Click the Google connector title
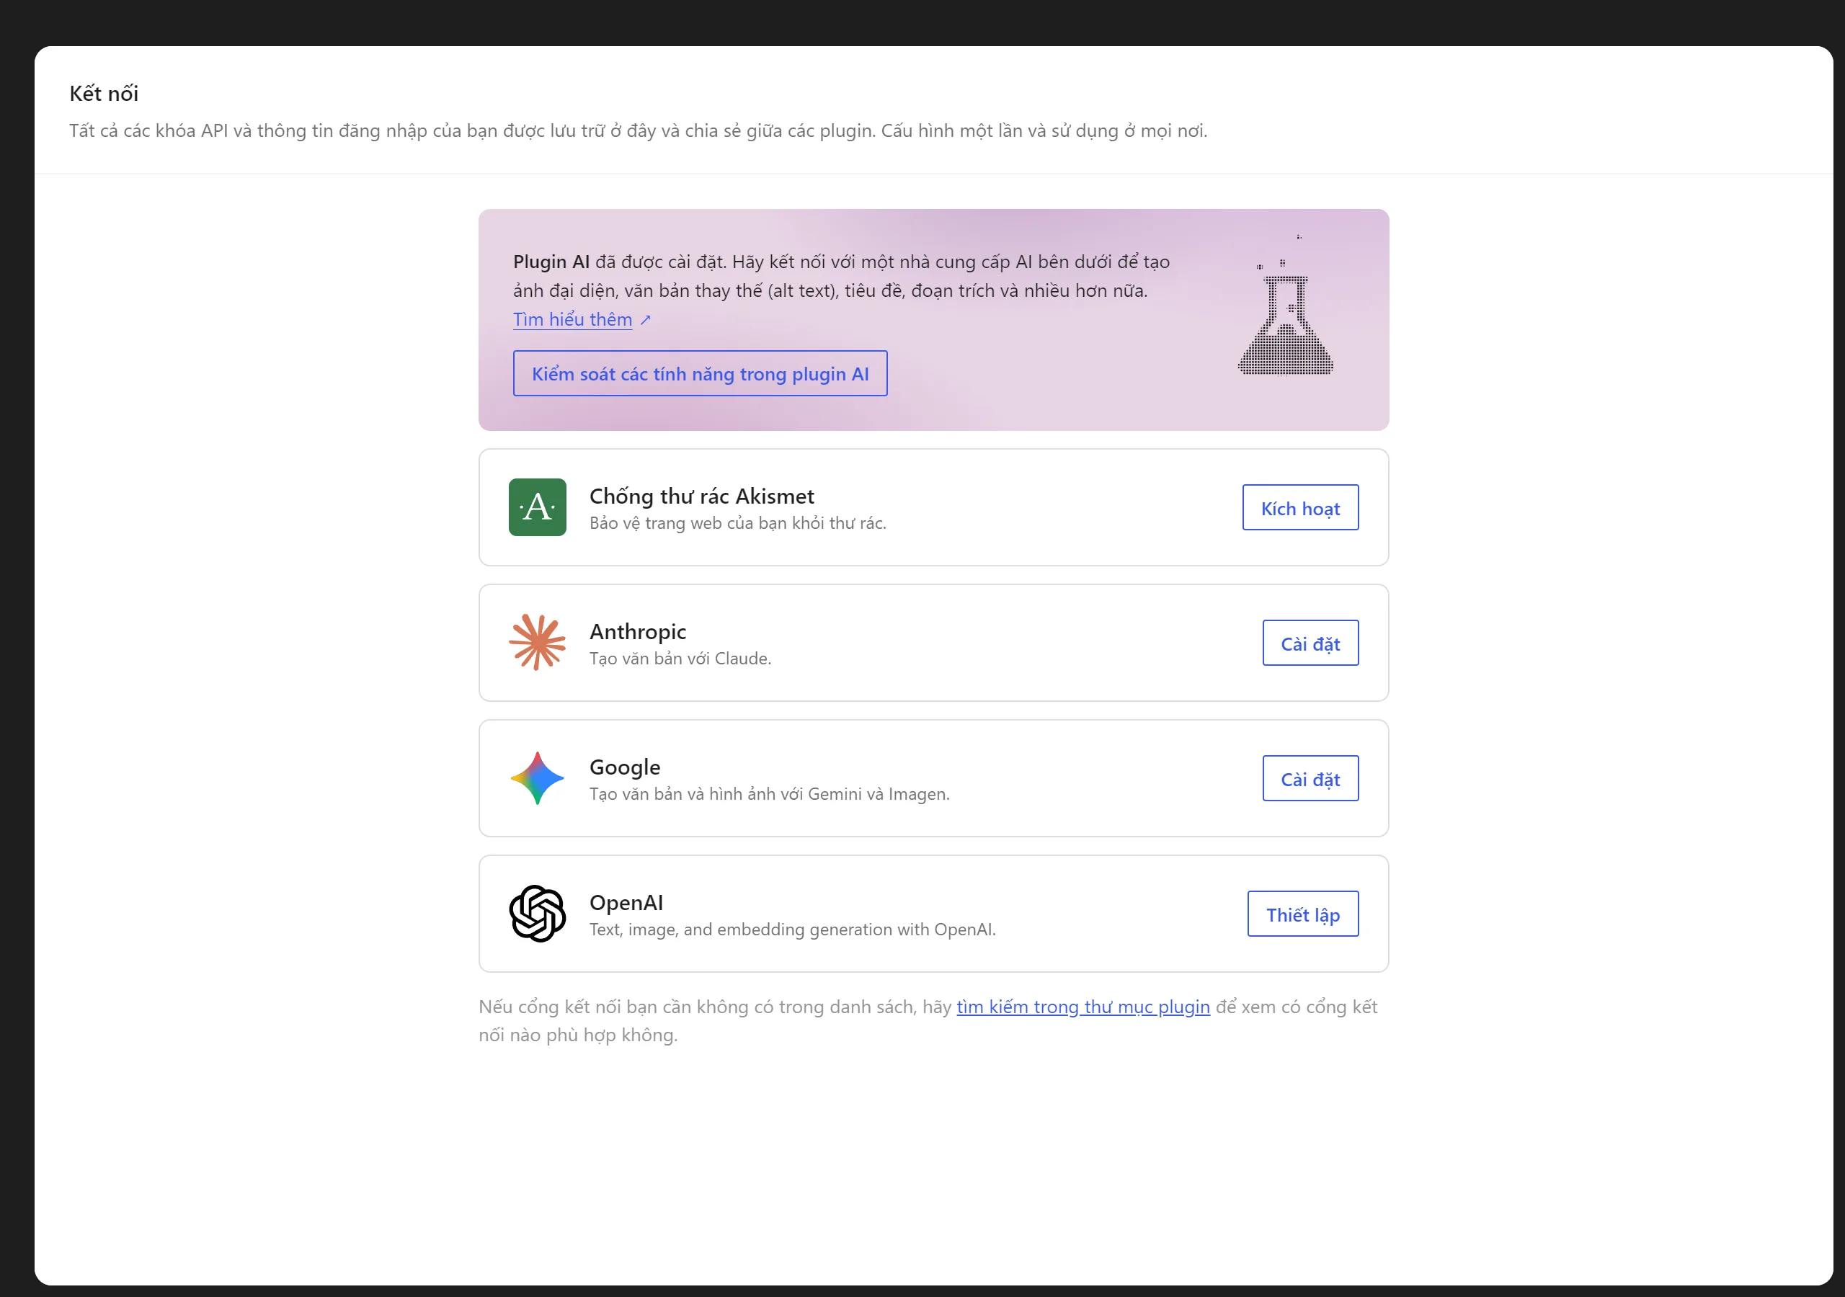The height and width of the screenshot is (1297, 1845). [x=624, y=767]
